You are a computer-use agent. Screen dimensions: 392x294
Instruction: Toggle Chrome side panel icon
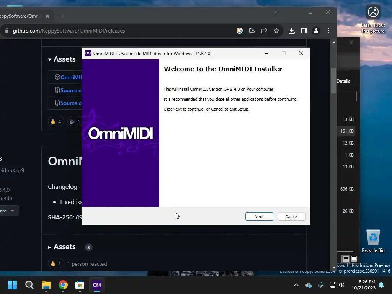[304, 31]
